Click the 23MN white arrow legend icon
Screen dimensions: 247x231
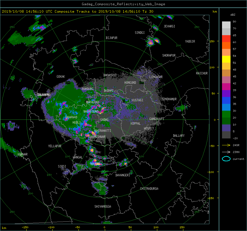[x=226, y=152]
